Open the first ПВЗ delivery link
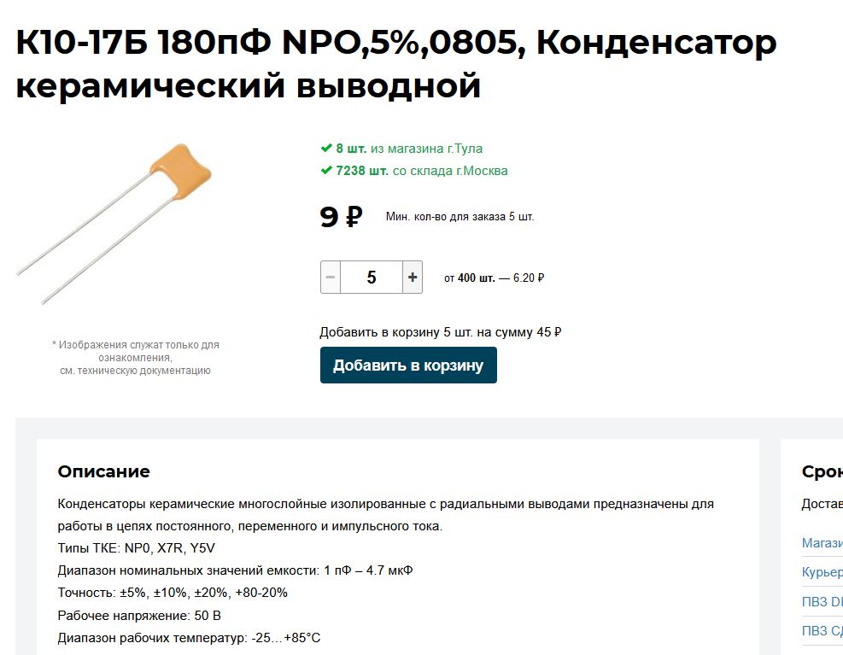This screenshot has height=655, width=843. (x=822, y=601)
